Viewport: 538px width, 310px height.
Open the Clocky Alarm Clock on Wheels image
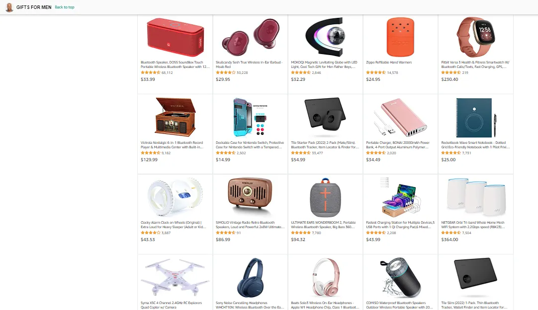175,197
